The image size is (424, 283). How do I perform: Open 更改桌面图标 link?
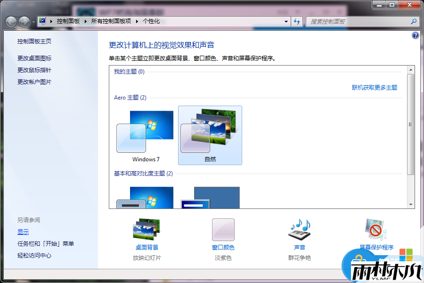pyautogui.click(x=34, y=58)
